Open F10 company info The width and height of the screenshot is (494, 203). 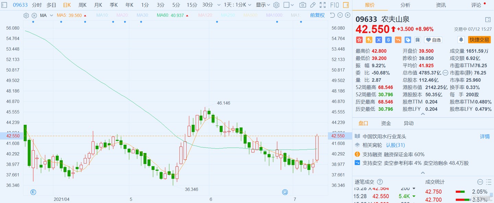click(334, 5)
